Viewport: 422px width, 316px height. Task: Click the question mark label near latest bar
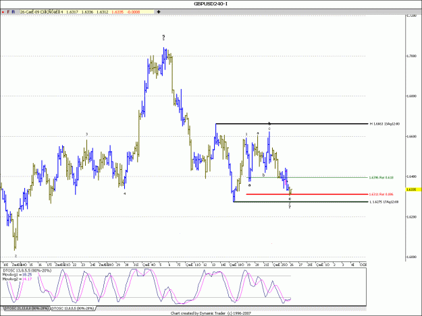coord(290,208)
